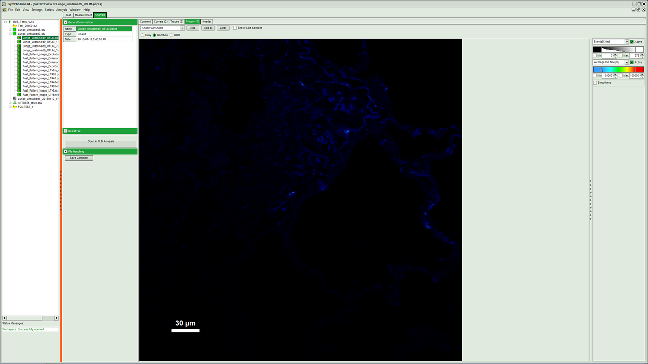Collapse the General Information section
Viewport: 648px width, 364px height.
click(x=66, y=22)
